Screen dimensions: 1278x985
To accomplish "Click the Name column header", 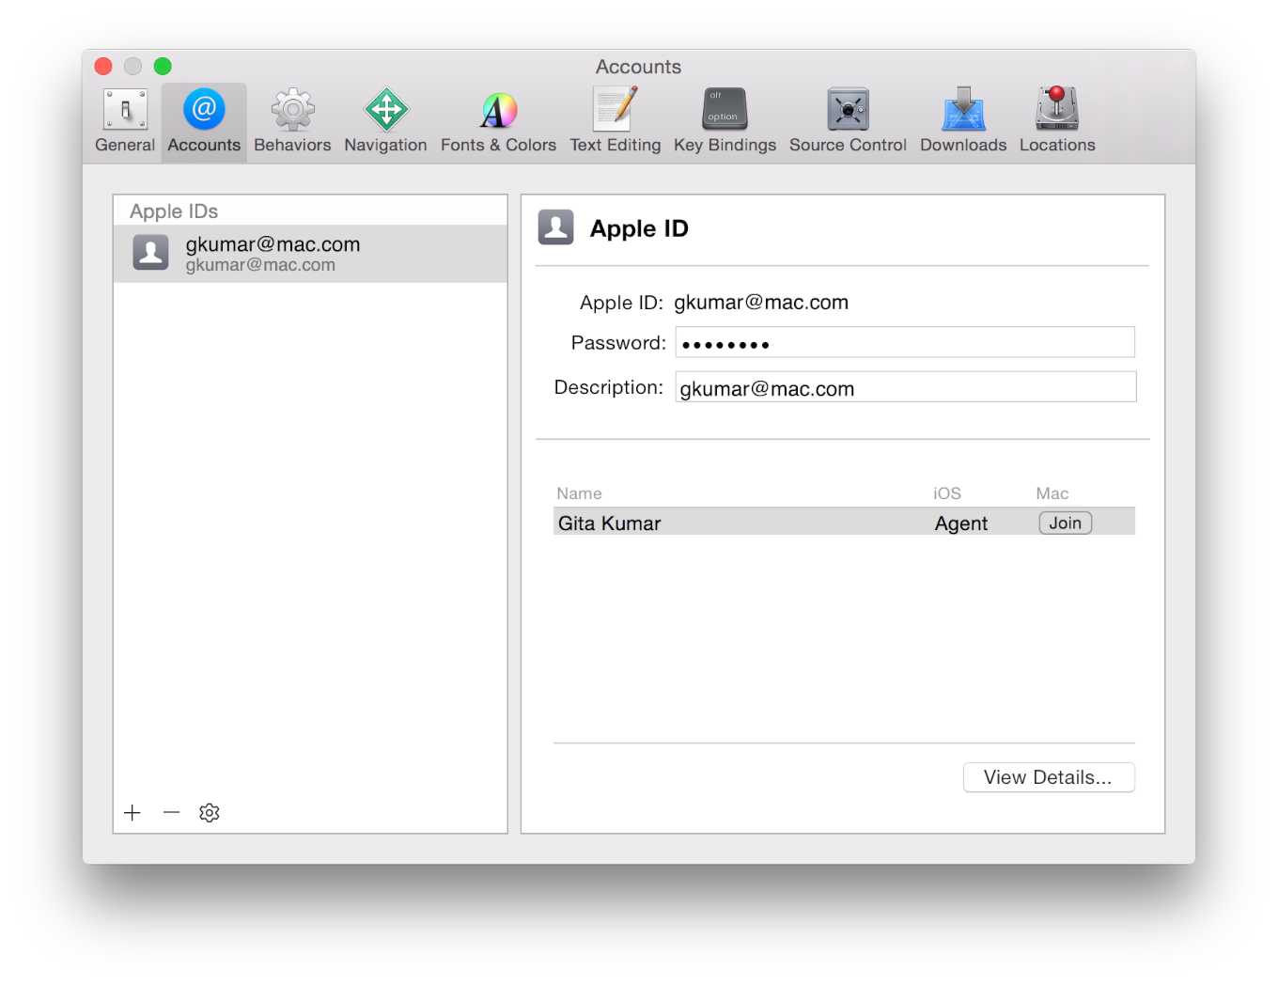I will point(579,493).
